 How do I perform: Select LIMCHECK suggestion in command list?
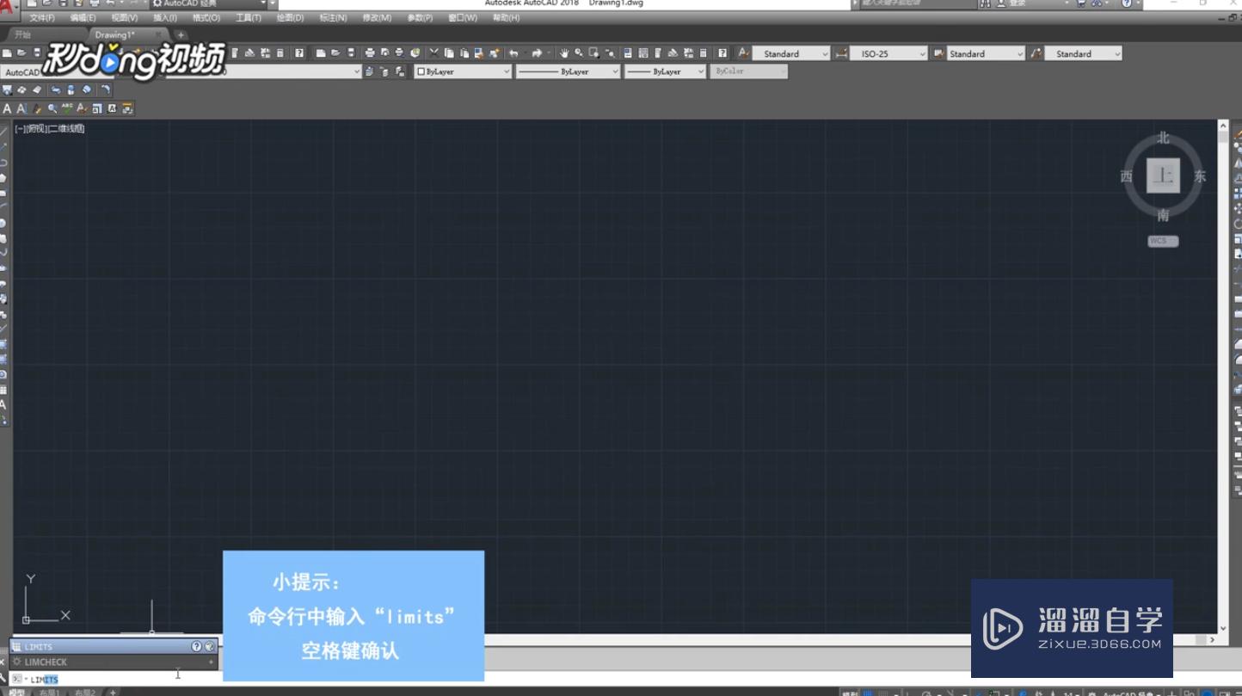113,662
